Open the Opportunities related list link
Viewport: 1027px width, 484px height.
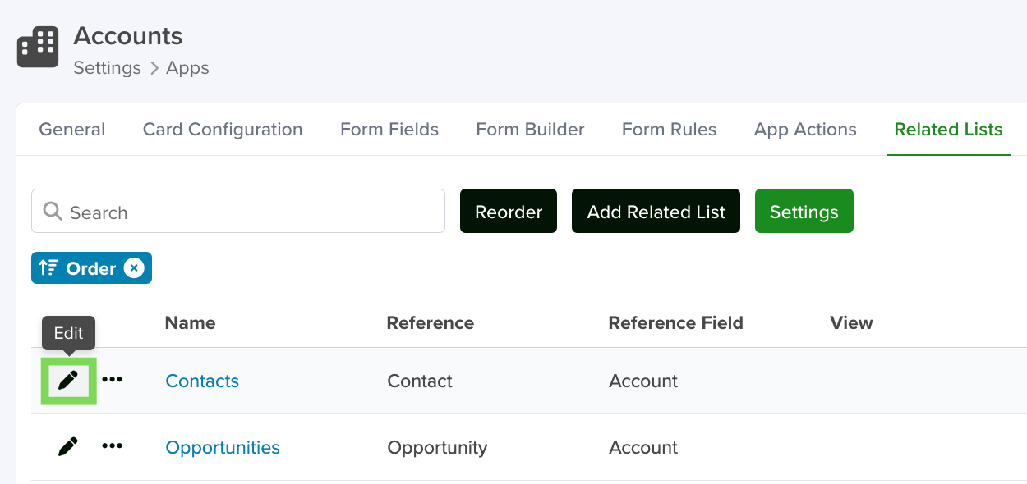coord(223,447)
